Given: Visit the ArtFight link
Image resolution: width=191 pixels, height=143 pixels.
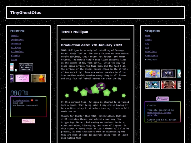Looking at the screenshot, I should click(x=16, y=48).
